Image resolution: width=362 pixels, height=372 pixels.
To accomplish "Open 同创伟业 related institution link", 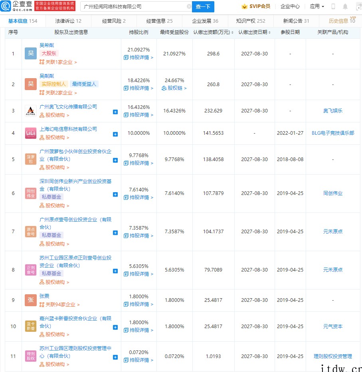I will [x=333, y=193].
